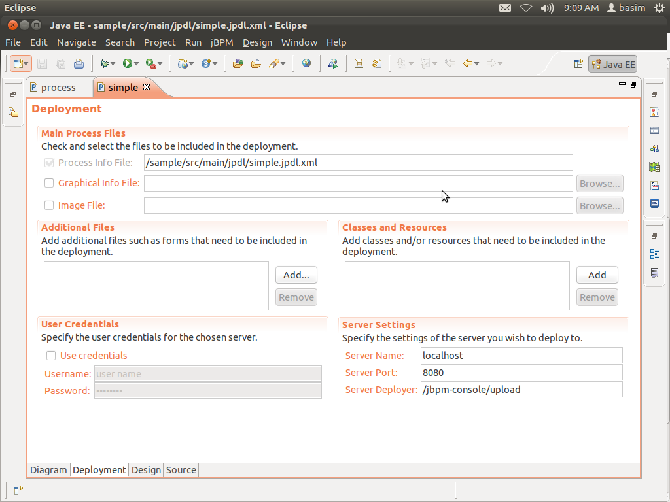Toggle the Use credentials checkbox
The width and height of the screenshot is (670, 502).
pos(51,356)
